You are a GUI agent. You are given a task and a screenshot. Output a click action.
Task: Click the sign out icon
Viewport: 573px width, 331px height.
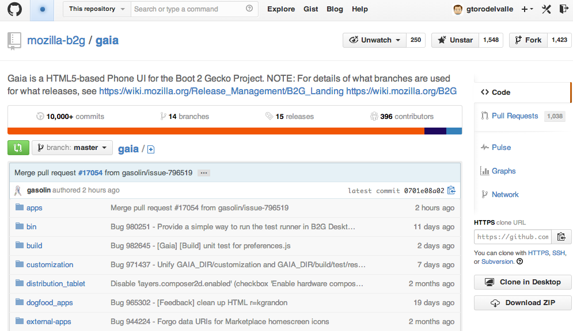click(564, 9)
